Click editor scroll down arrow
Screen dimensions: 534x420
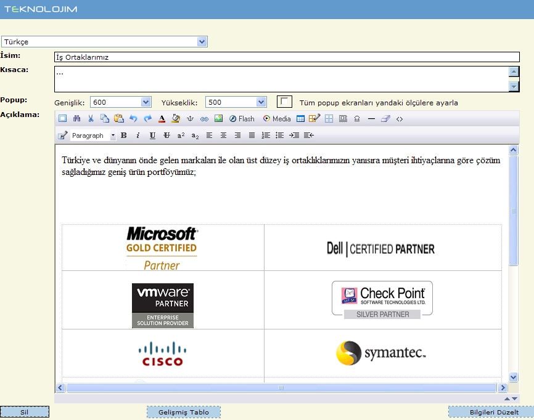[x=513, y=377]
